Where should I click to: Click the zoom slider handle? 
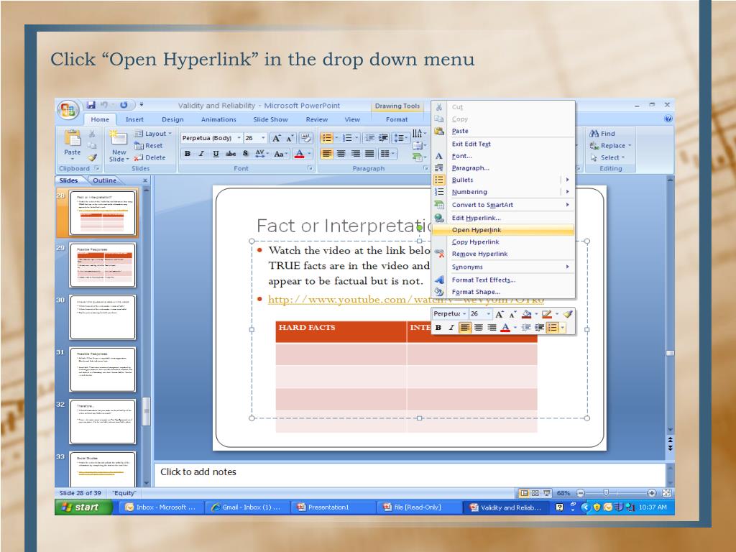tap(606, 493)
